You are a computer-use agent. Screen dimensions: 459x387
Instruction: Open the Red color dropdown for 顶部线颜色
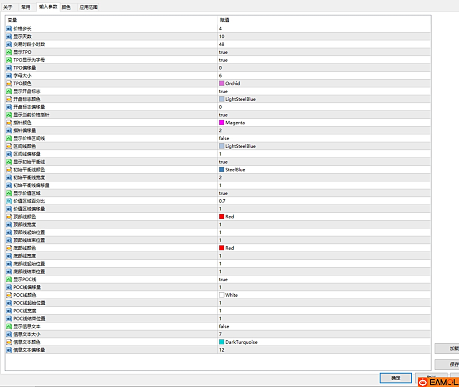click(x=324, y=217)
